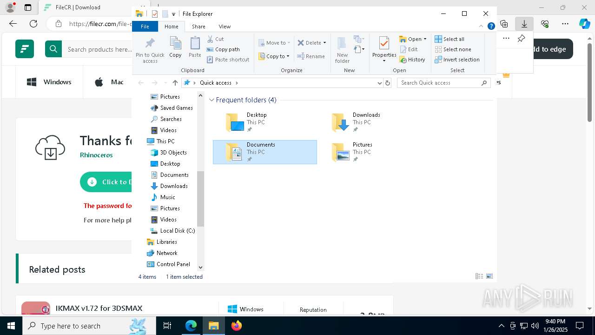Open Properties in ribbon
The width and height of the screenshot is (595, 335).
[x=384, y=50]
